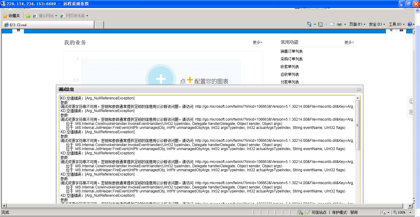This screenshot has width=420, height=217.
Task: Minimize the remote desktop connection window
Action: coord(402,4)
